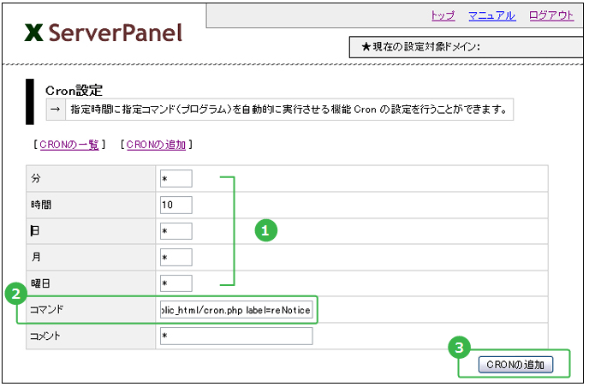Focus the 曜日 (weekday) input field
This screenshot has height=387, width=589.
[176, 283]
